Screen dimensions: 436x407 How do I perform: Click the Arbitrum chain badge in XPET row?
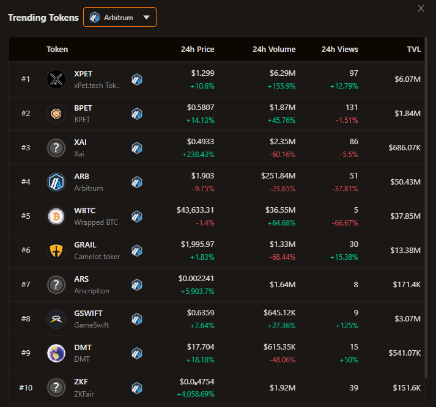tap(137, 79)
